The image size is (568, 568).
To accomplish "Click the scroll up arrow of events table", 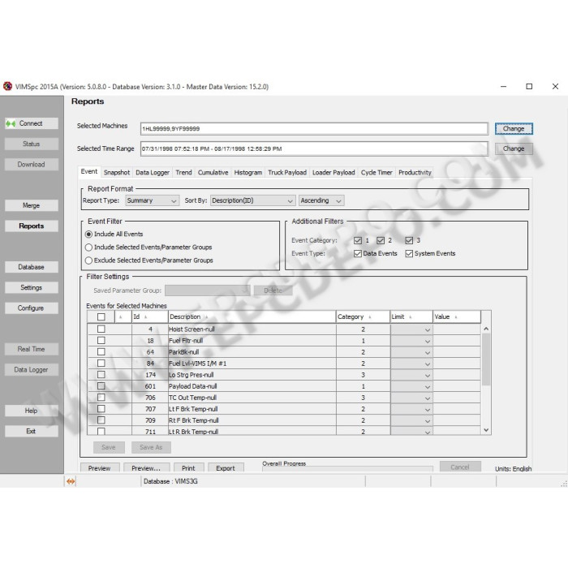I will click(x=486, y=329).
